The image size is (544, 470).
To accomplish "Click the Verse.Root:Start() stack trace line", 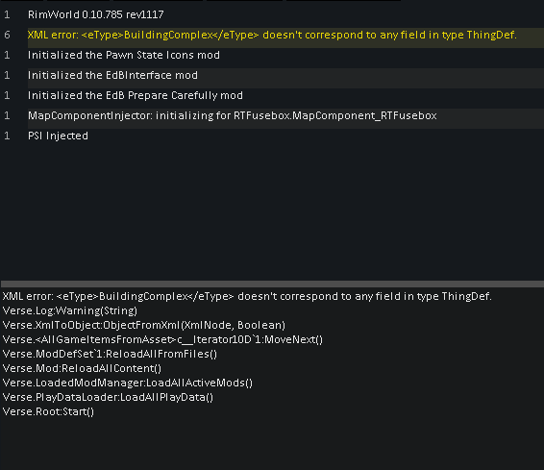I will tap(48, 411).
